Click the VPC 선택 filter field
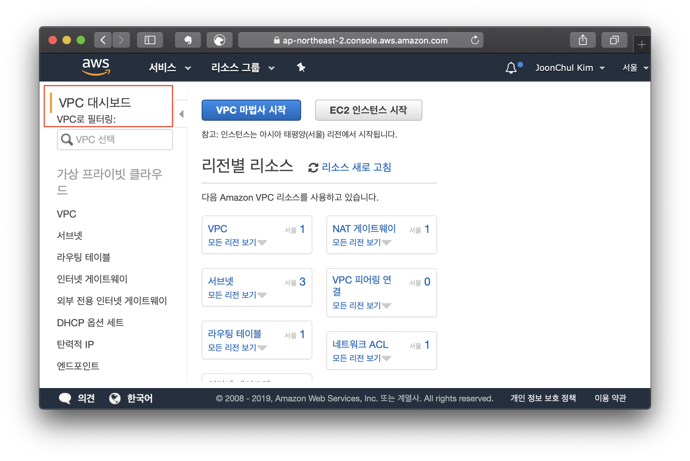The width and height of the screenshot is (690, 461). [x=115, y=140]
